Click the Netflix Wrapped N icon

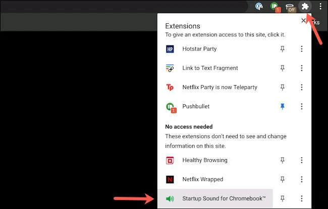[170, 179]
